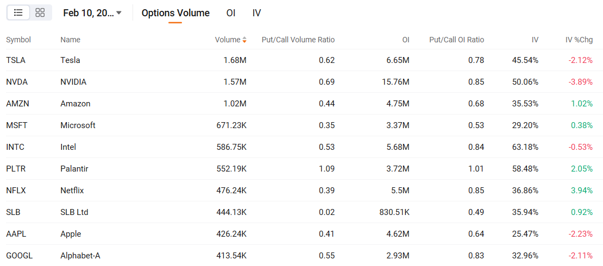Viewport: 603px width, 266px height.
Task: Click SLB's 444.13K volume value
Action: [231, 212]
